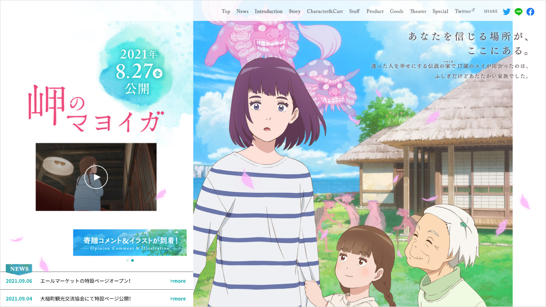Viewport: 546px width, 307px height.
Task: Click the 2021.09.04 news date
Action: coord(19,299)
